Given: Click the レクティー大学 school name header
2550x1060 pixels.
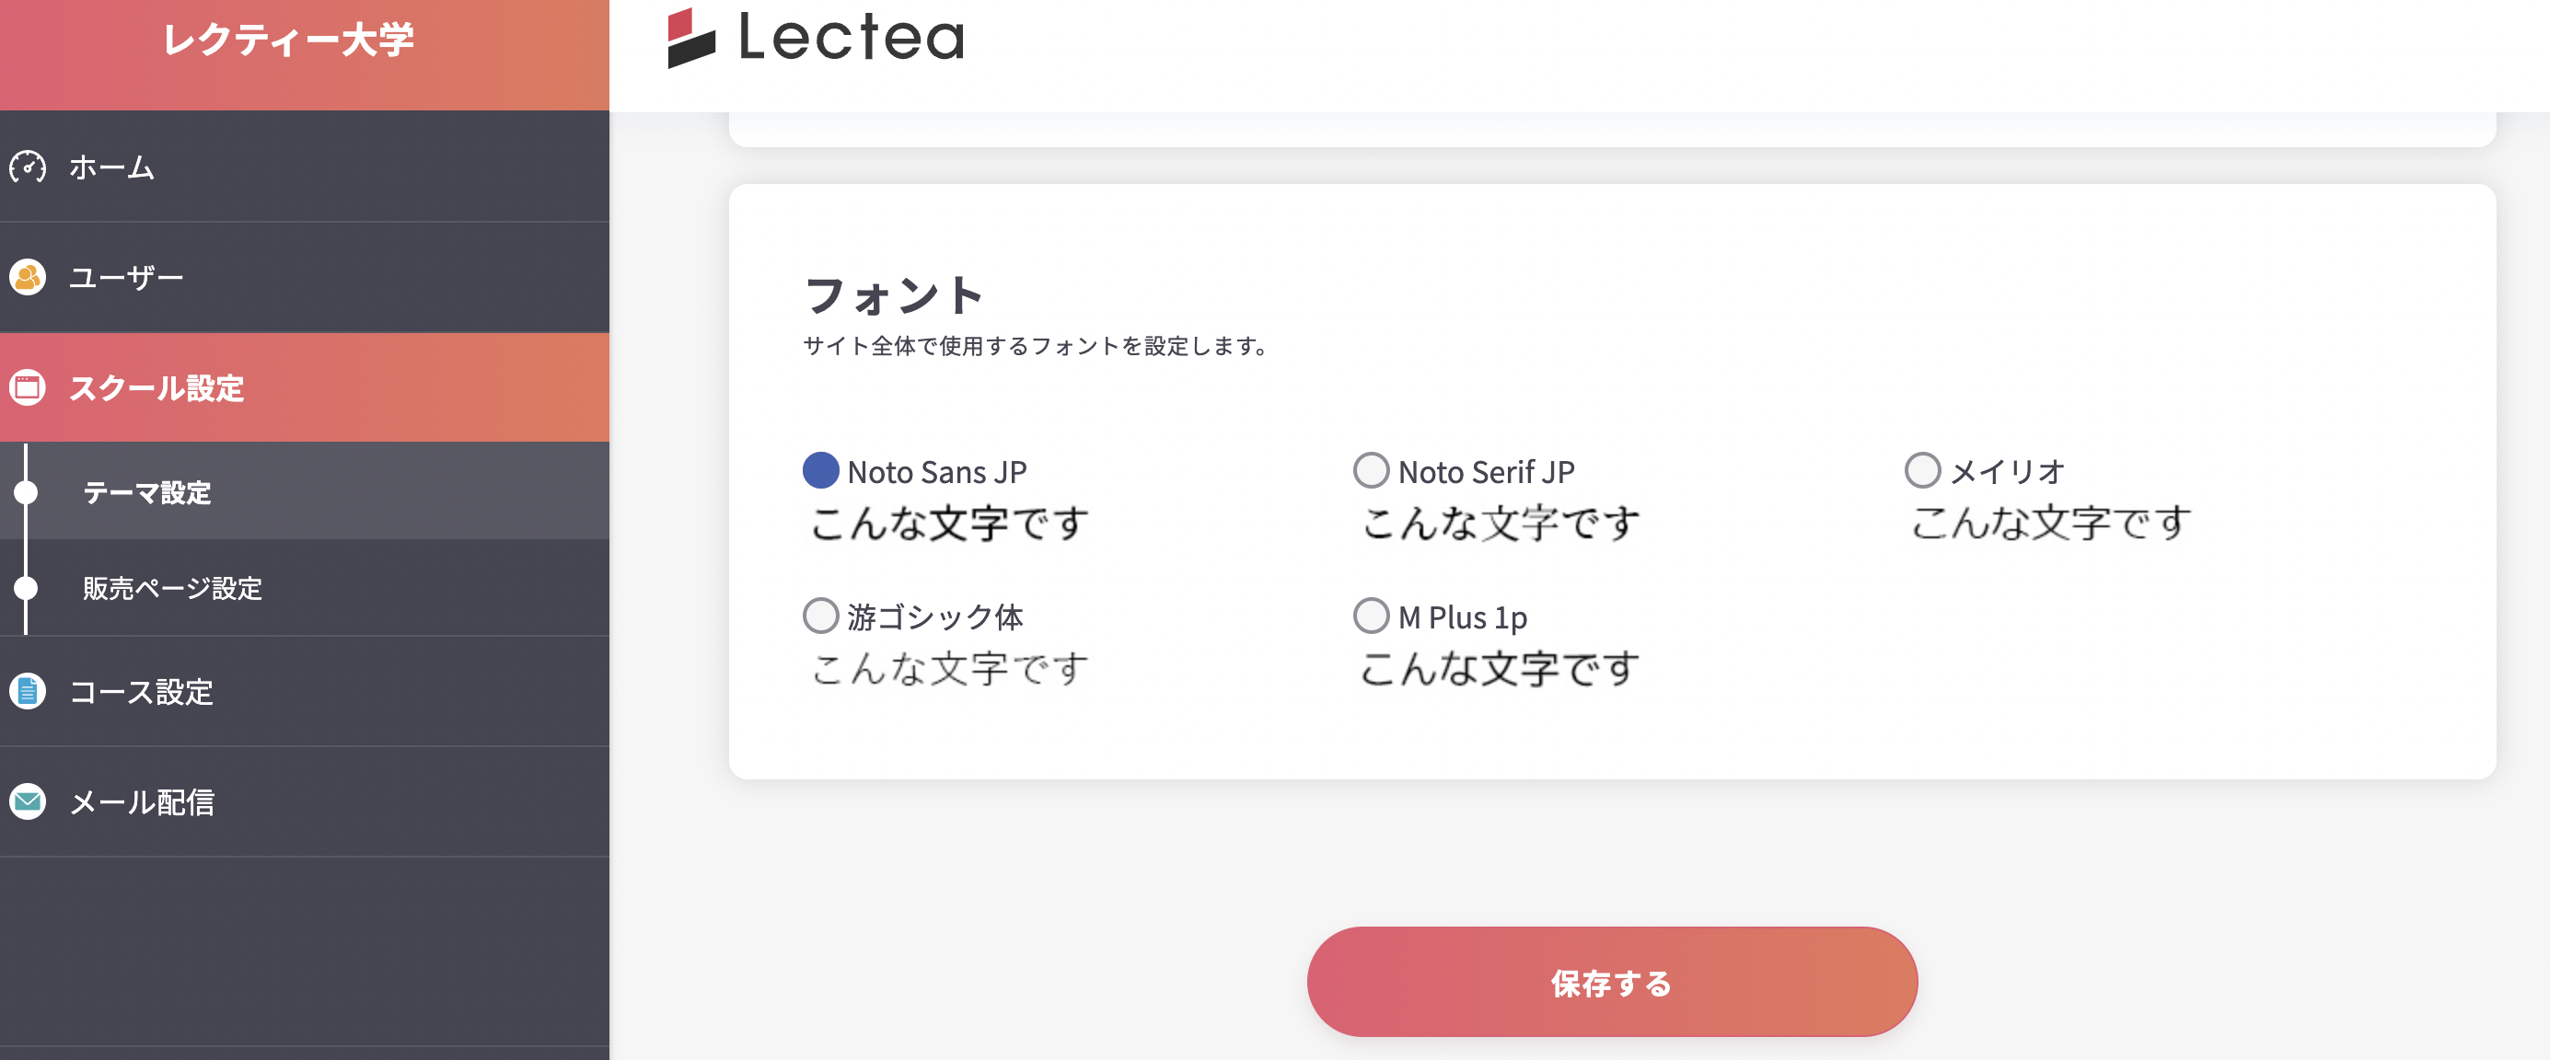Looking at the screenshot, I should (x=288, y=40).
